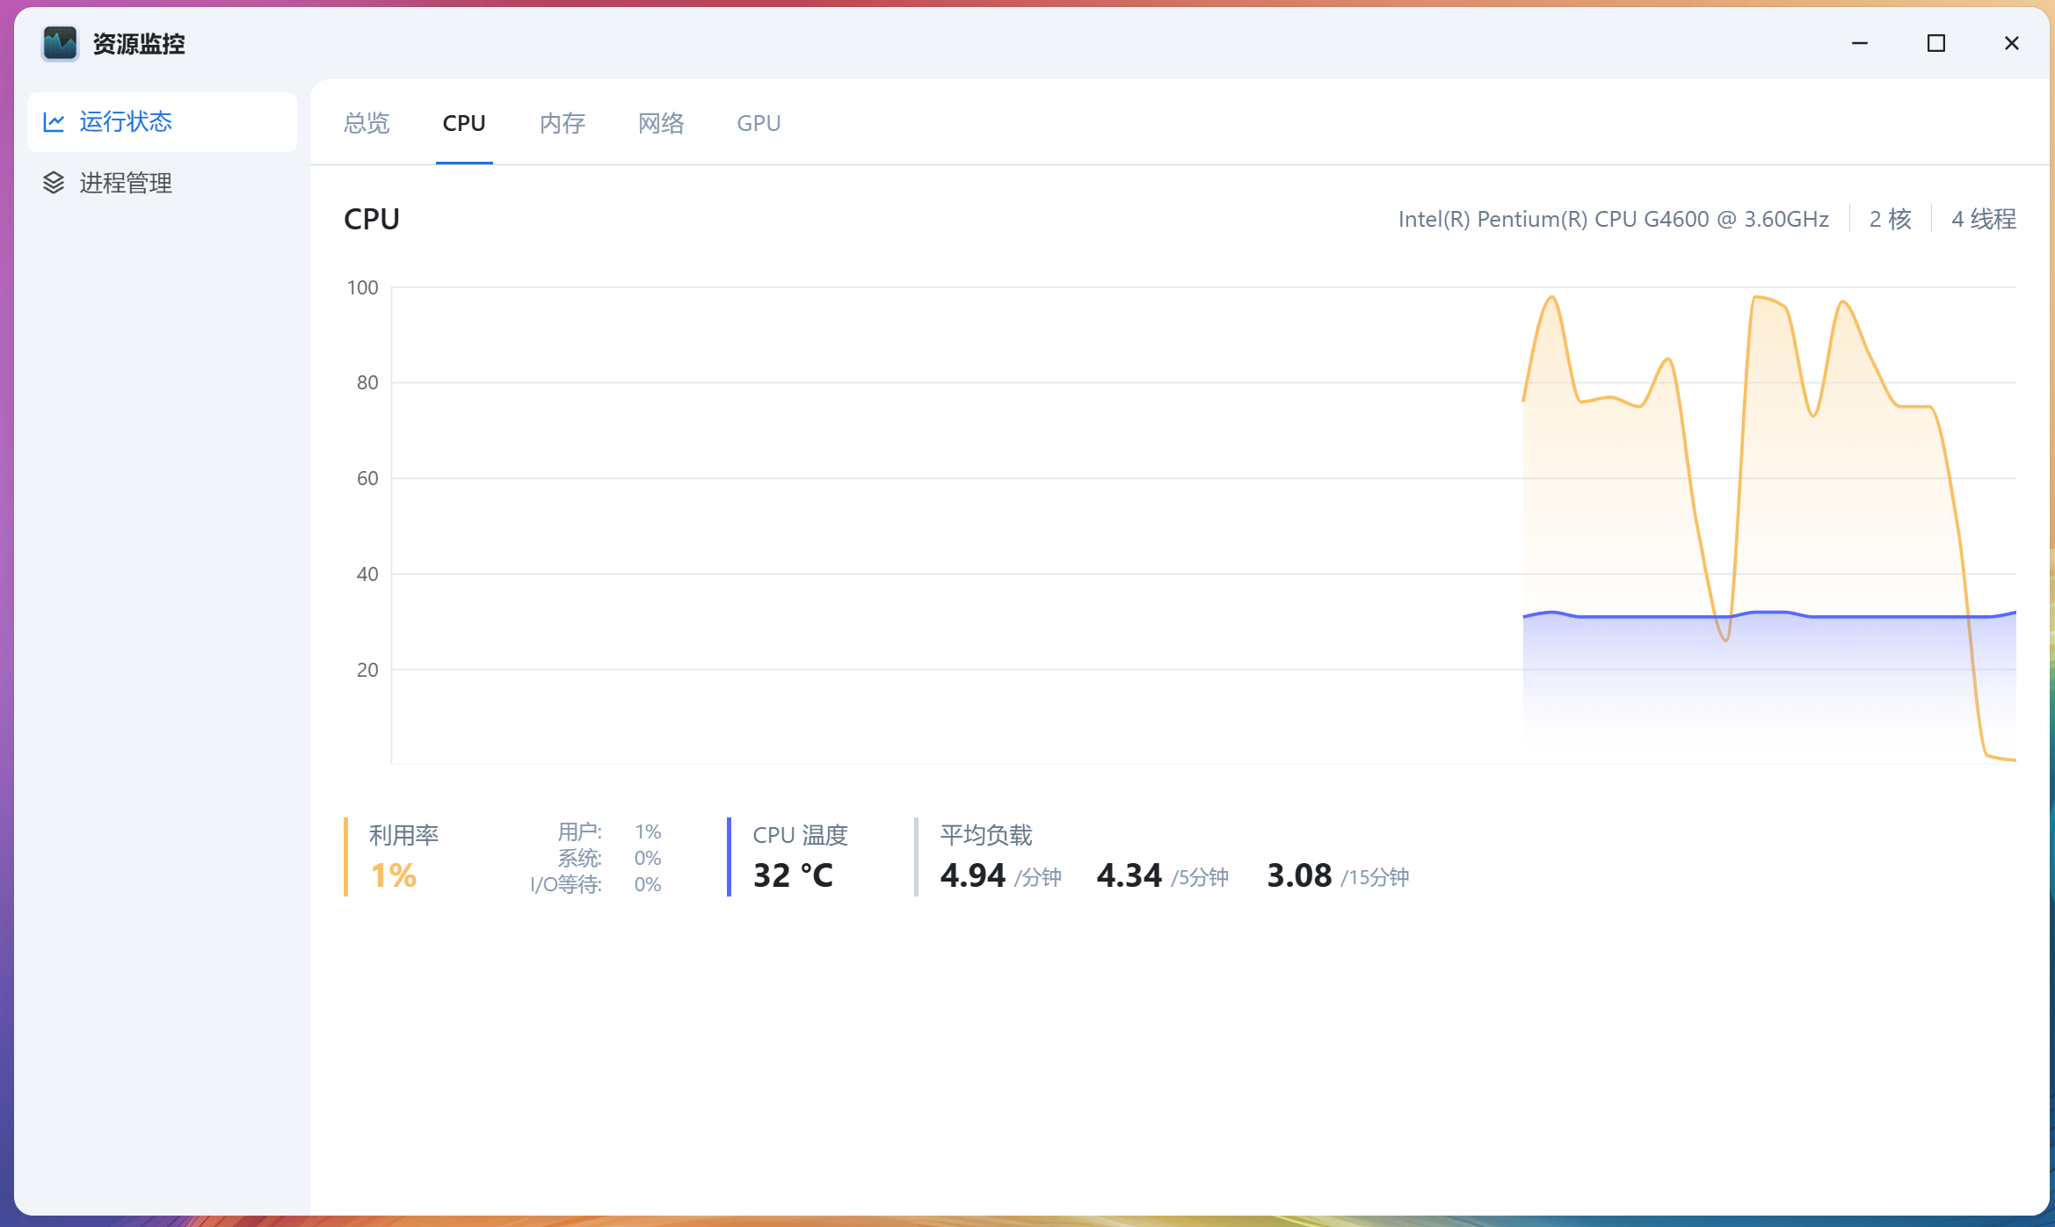Open the 网络 tab
Viewport: 2055px width, 1227px height.
tap(661, 123)
